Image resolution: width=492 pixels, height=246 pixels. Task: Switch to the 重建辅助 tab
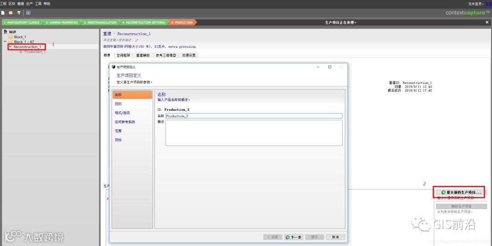pos(143,55)
